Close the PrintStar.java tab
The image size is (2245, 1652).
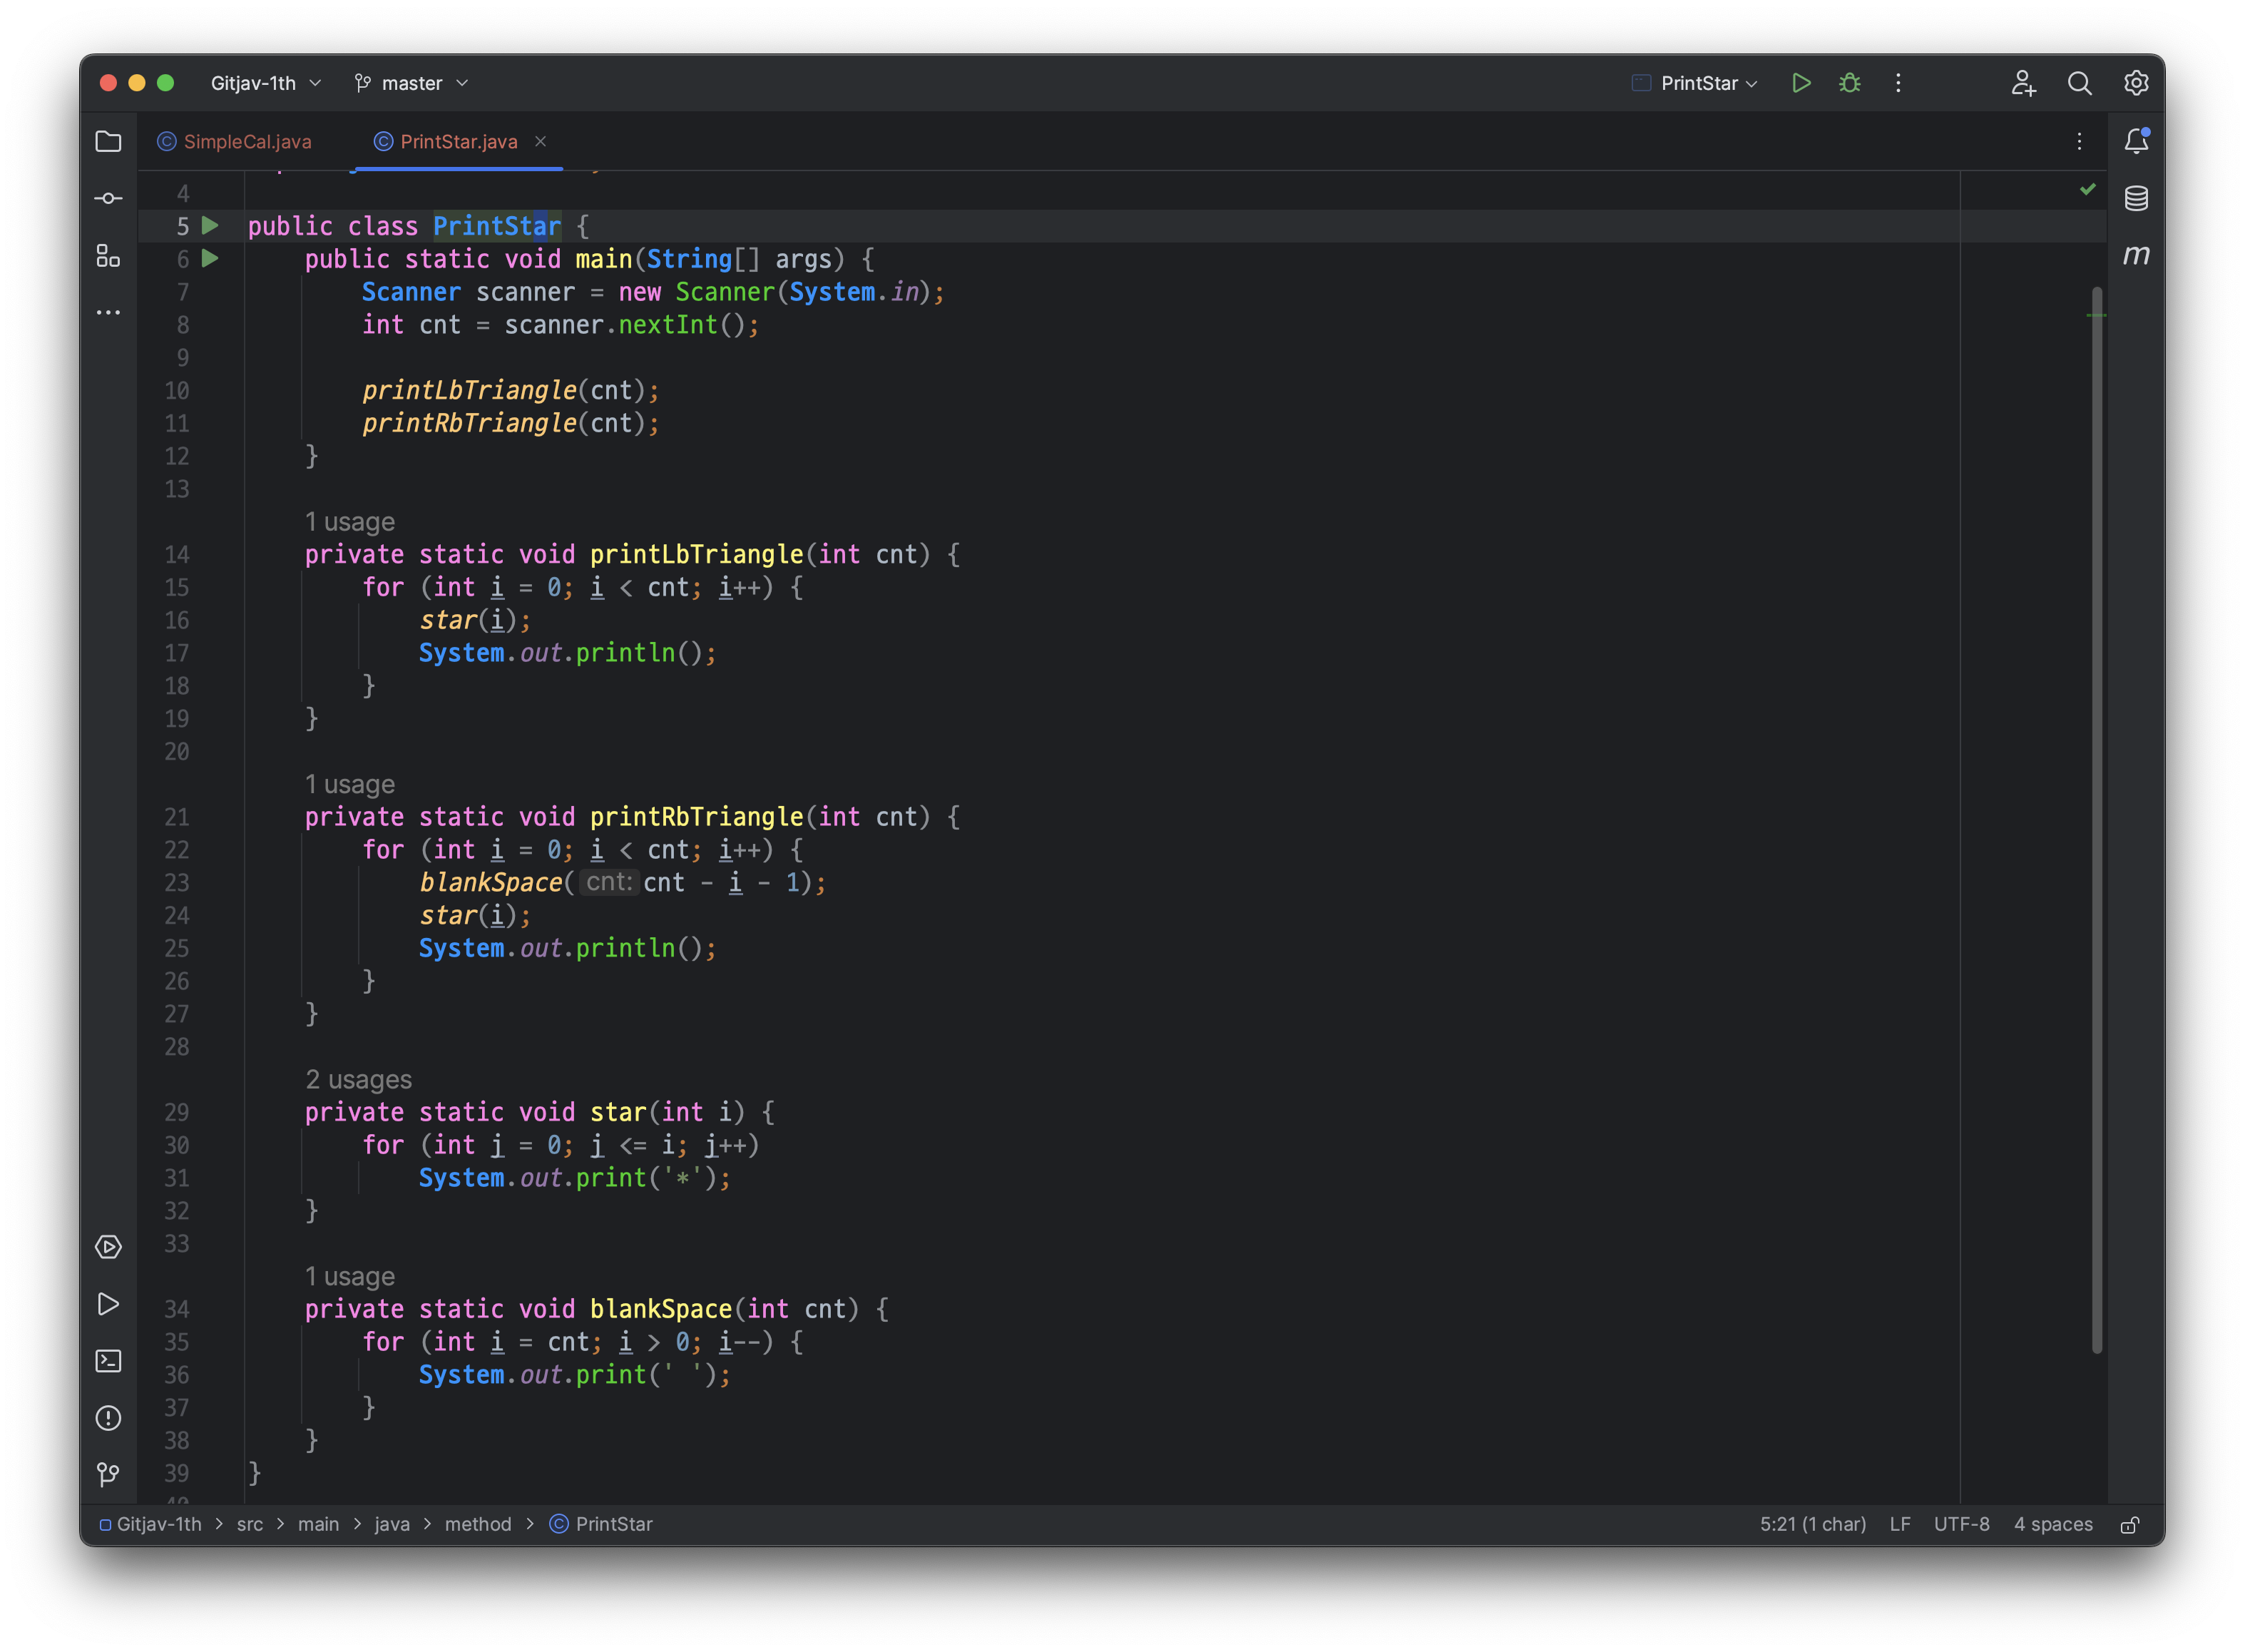540,141
